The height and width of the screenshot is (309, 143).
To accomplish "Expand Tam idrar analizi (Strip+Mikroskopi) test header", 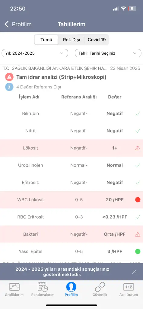I will click(61, 77).
